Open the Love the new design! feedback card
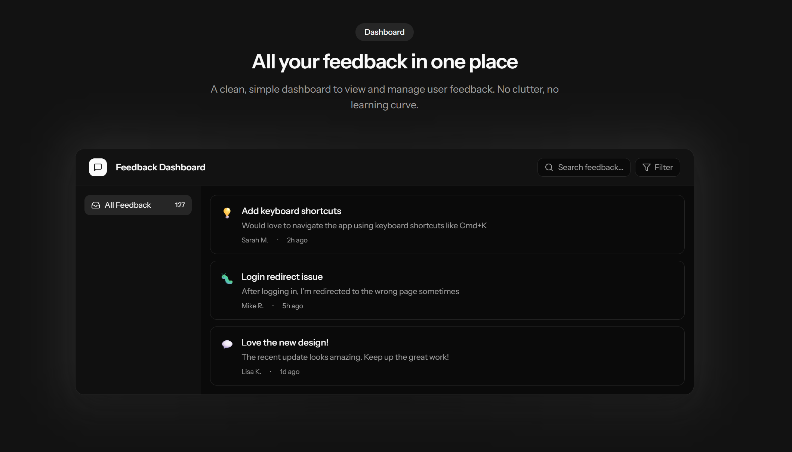Screen dimensions: 792x452 coord(447,356)
